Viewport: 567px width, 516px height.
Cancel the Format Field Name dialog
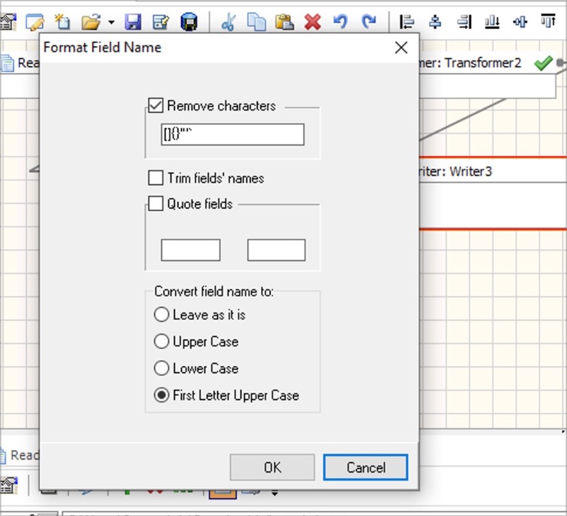366,468
